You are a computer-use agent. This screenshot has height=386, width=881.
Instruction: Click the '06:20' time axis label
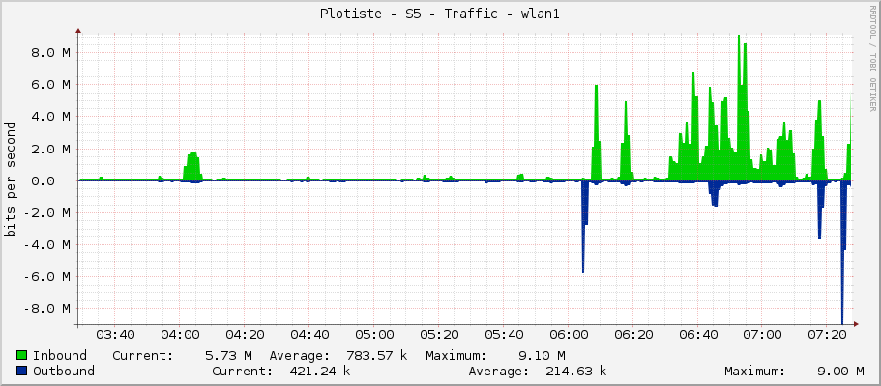pyautogui.click(x=633, y=336)
